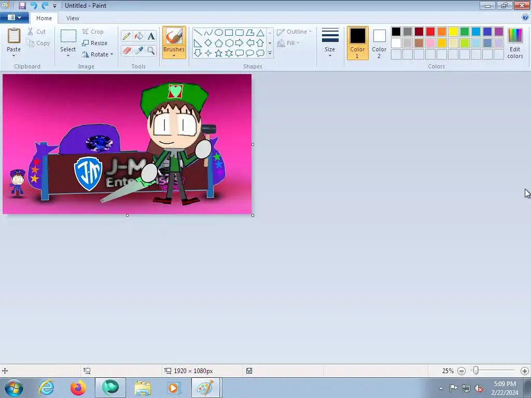Choose the Line shape
This screenshot has width=531, height=398.
point(198,33)
